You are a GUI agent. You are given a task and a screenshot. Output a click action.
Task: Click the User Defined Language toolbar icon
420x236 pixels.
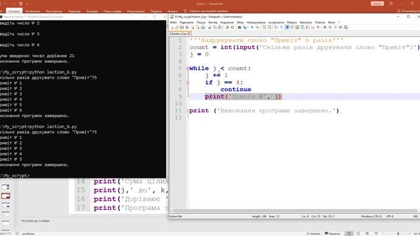coord(292,28)
